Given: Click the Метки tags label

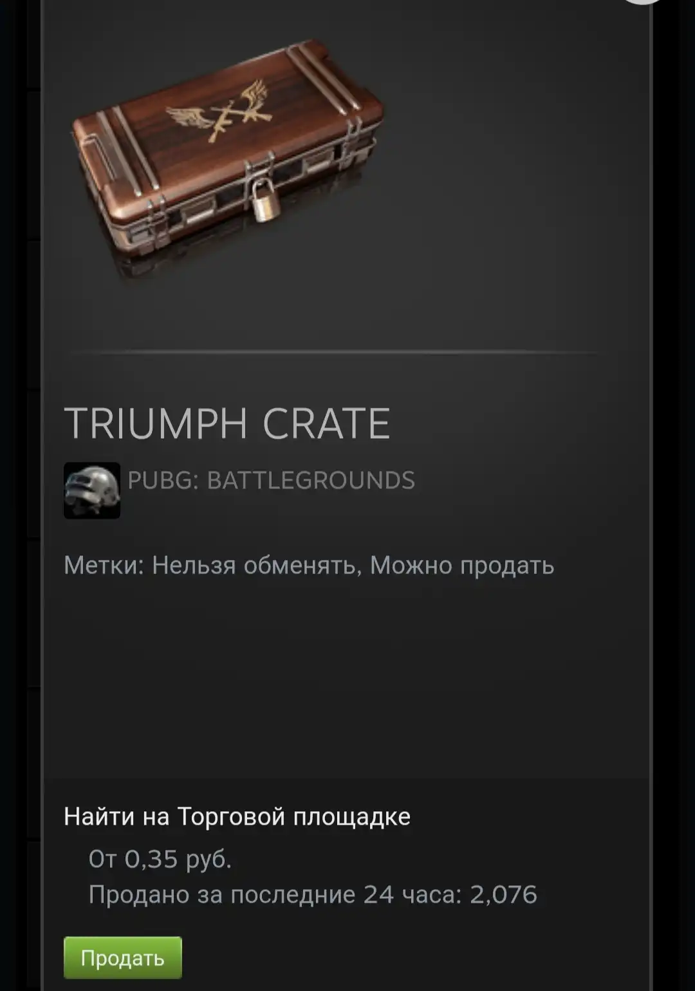Looking at the screenshot, I should [x=104, y=566].
